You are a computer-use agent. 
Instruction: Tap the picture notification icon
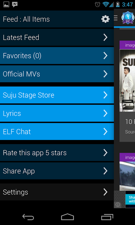click(6, 4)
